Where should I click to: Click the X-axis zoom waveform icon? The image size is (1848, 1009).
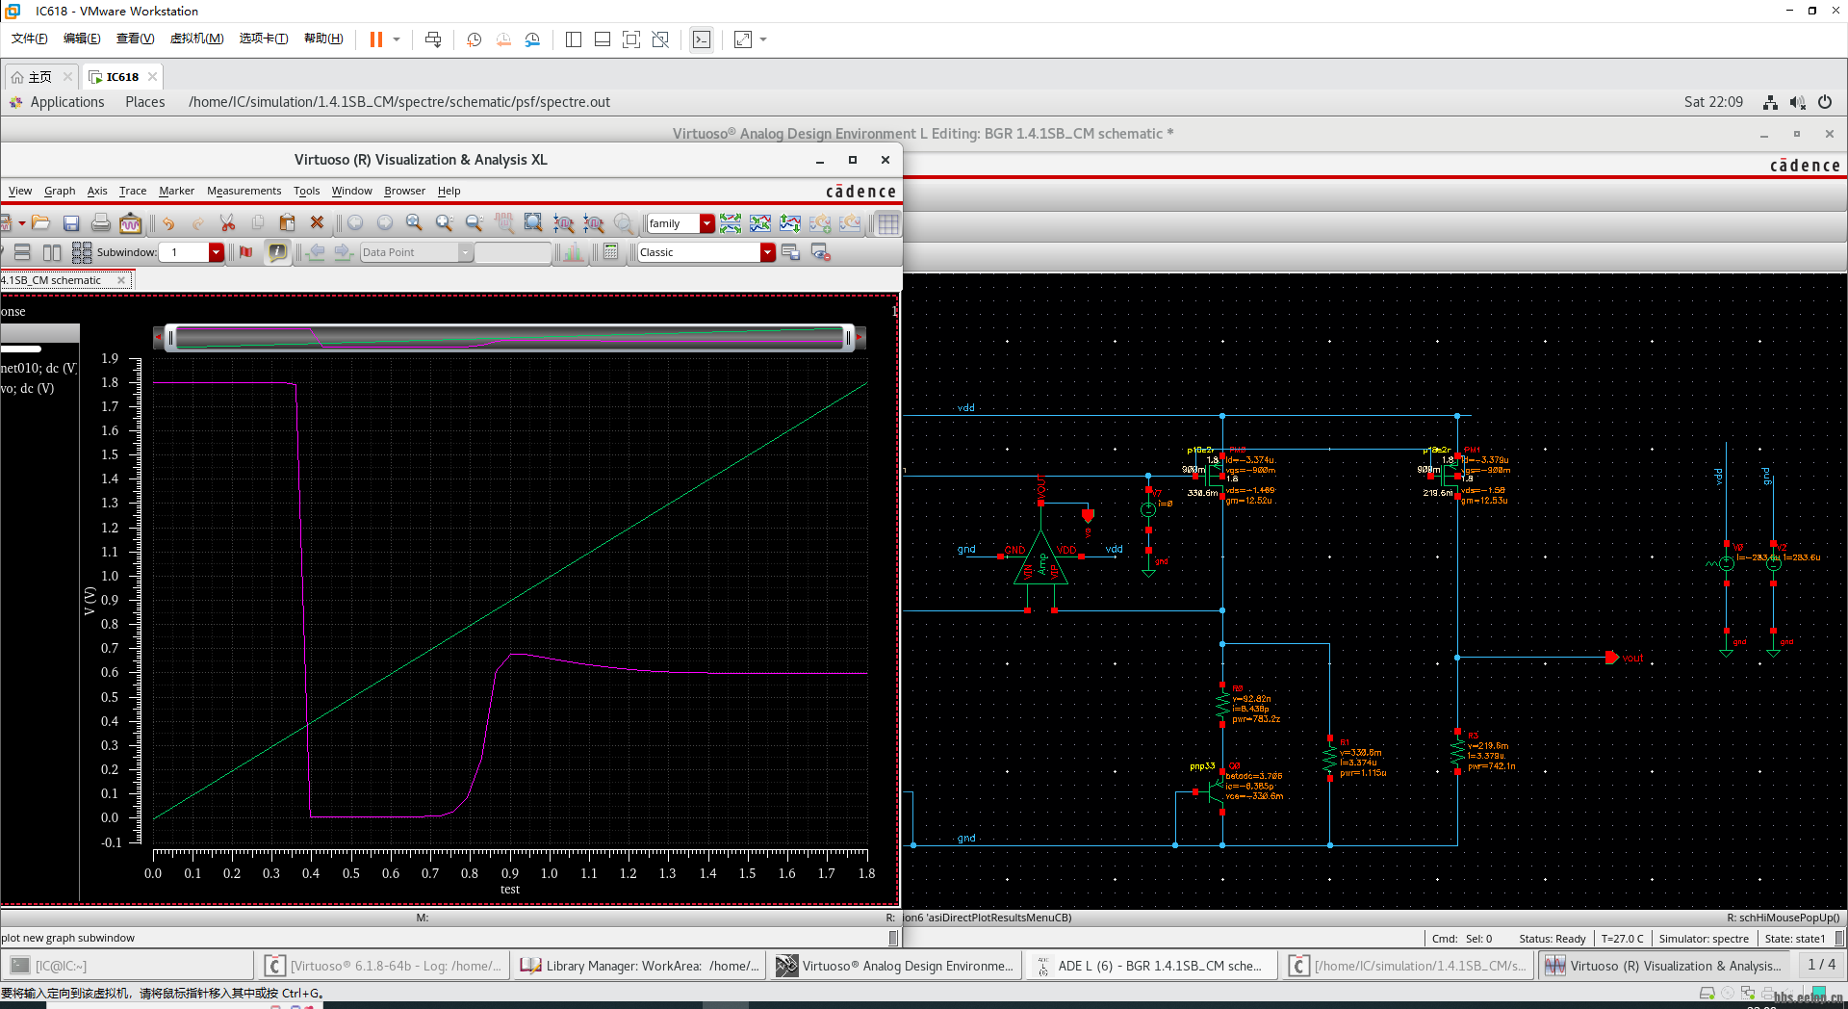(564, 223)
